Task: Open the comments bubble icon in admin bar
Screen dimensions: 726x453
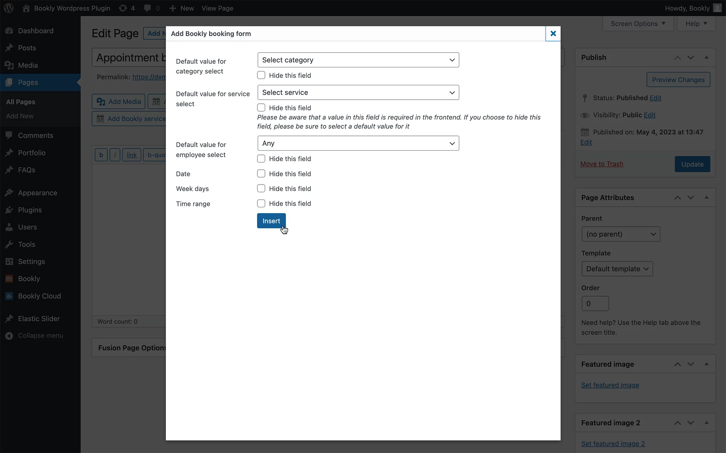Action: point(147,8)
